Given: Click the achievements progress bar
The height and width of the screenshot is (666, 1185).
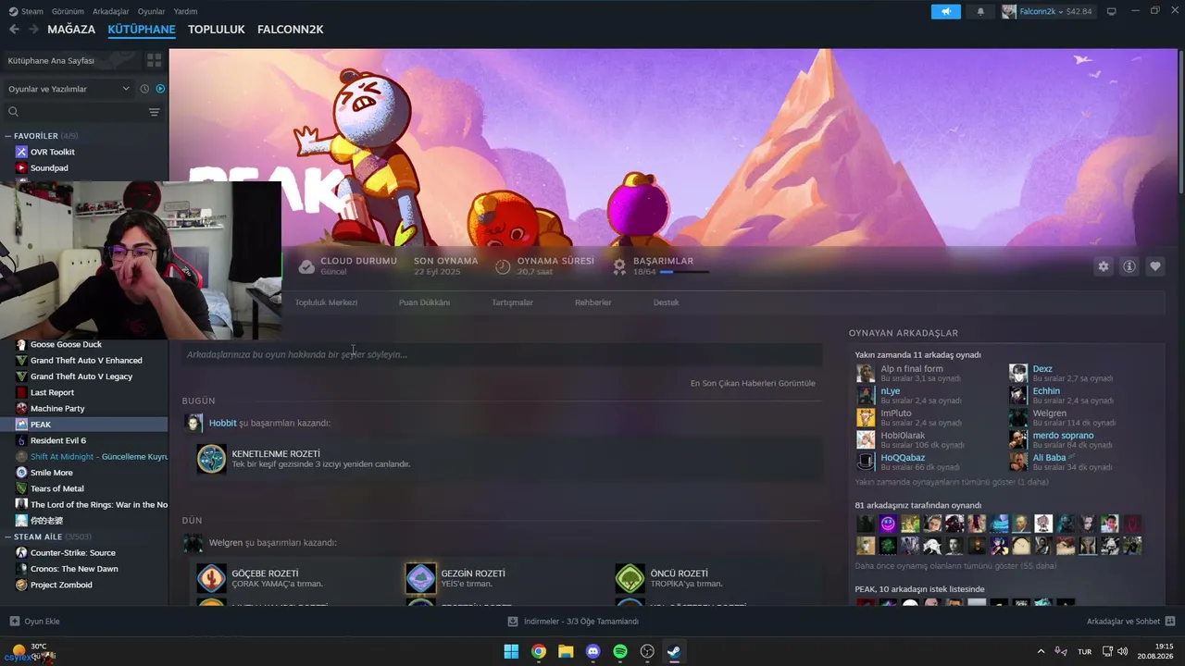Looking at the screenshot, I should click(x=684, y=272).
